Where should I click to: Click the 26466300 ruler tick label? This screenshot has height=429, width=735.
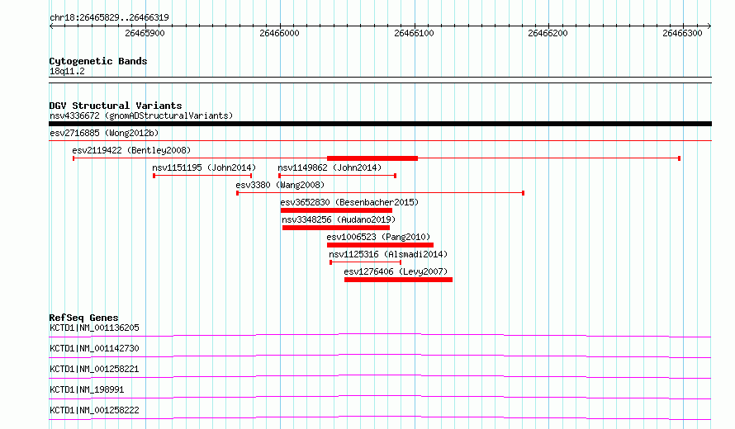[682, 33]
